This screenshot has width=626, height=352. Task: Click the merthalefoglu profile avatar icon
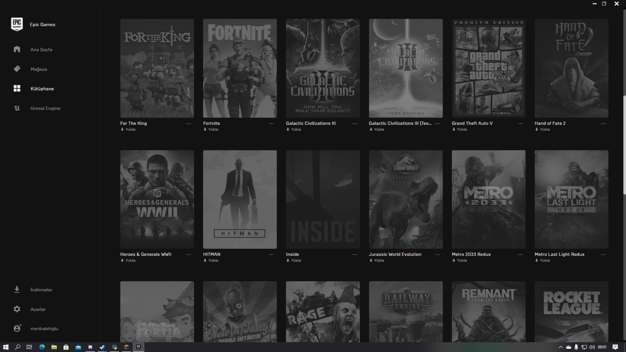click(x=17, y=329)
